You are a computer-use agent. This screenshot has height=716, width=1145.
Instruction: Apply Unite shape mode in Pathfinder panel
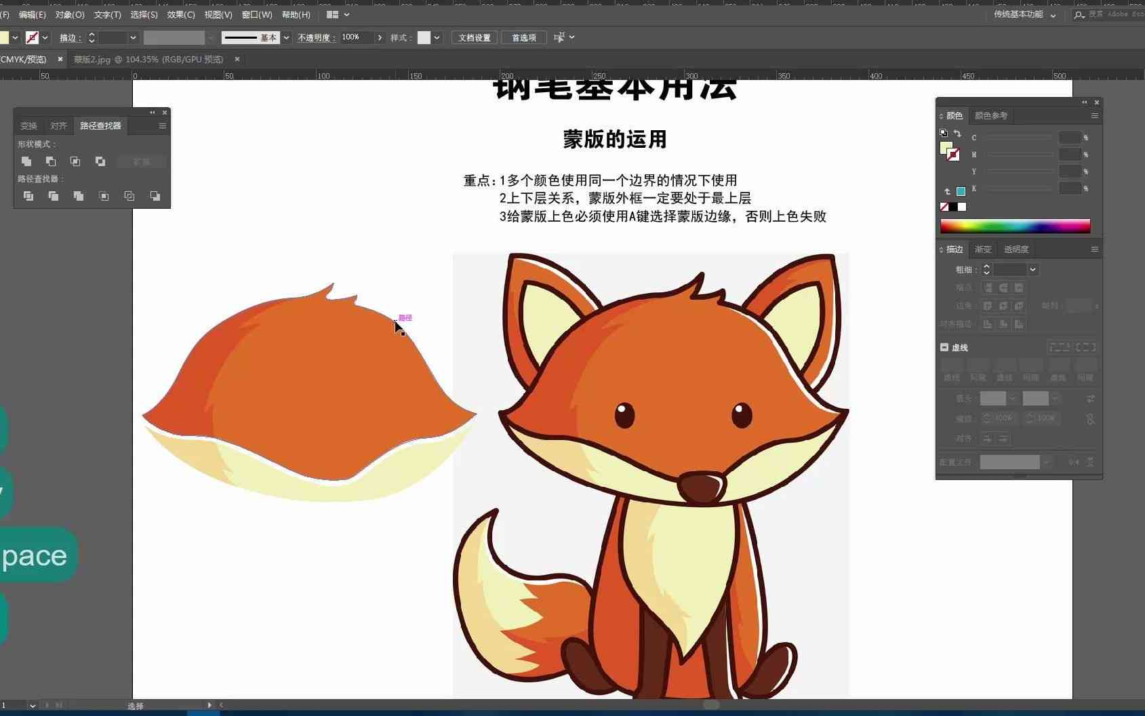pyautogui.click(x=26, y=161)
